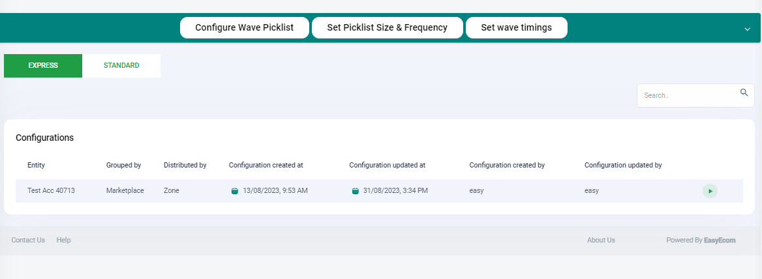This screenshot has width=762, height=279.
Task: Click Configuration updated by column header
Action: pyautogui.click(x=623, y=165)
